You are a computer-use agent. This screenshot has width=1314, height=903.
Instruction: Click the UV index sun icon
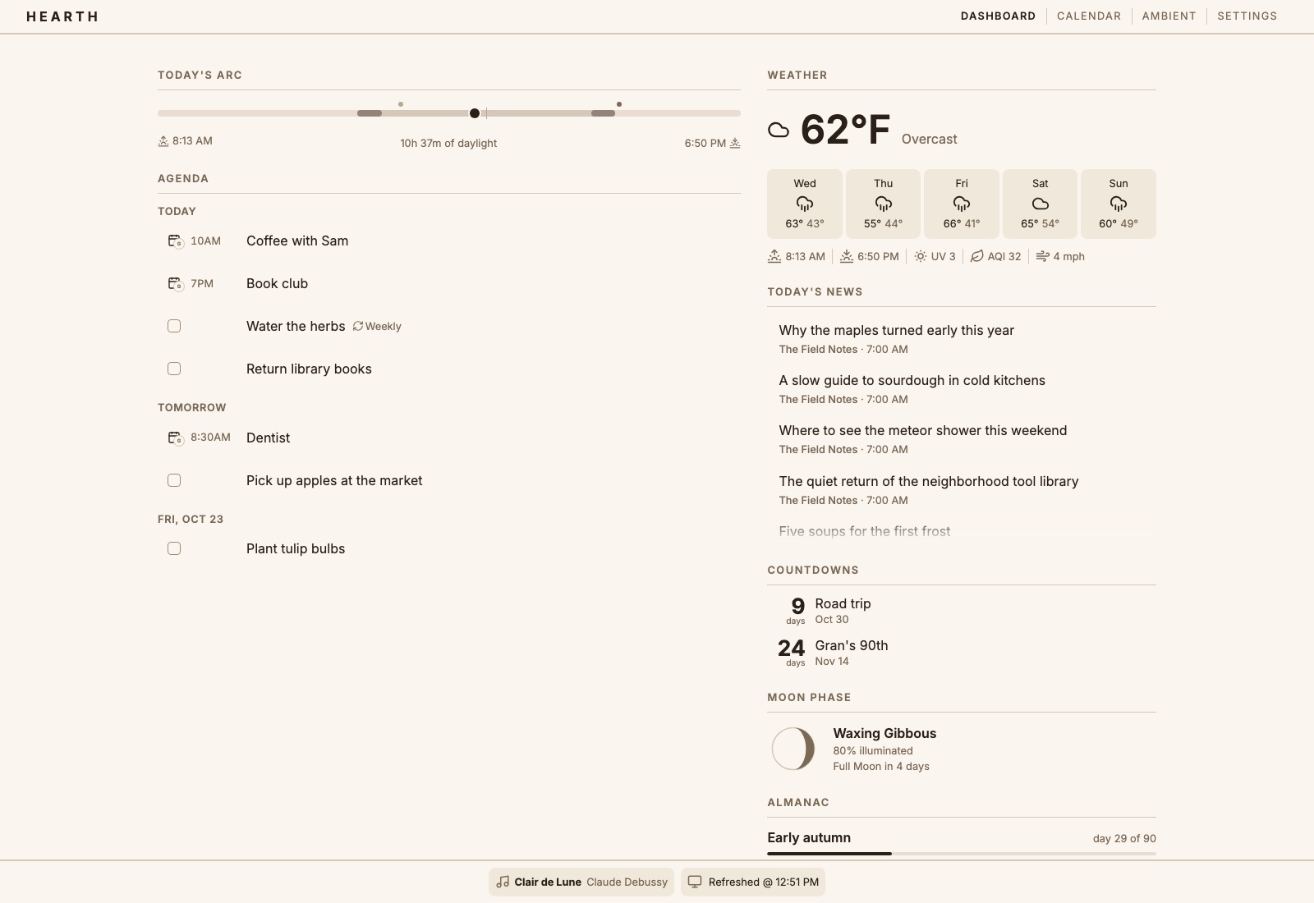click(x=921, y=256)
